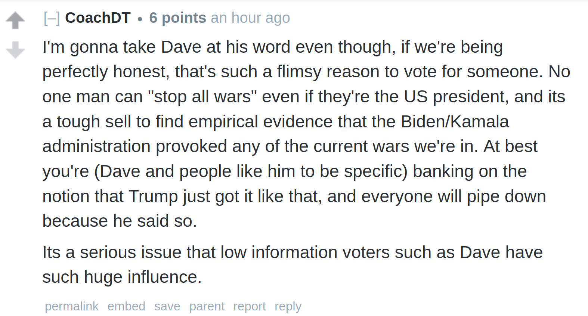Open the comment's permalink
Screen dimensions: 588x316
[x=72, y=306]
